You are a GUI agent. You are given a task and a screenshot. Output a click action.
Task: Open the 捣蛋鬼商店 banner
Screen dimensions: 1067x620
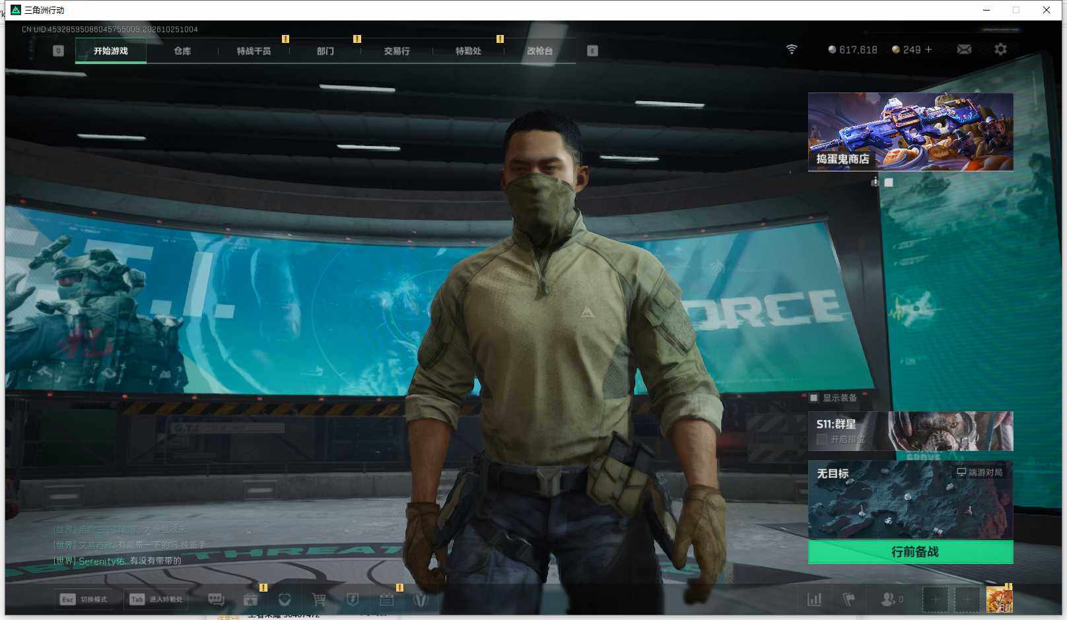tap(911, 132)
